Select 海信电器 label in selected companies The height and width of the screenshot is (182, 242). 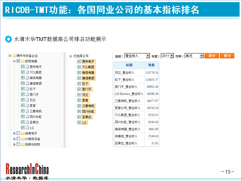[89, 73]
